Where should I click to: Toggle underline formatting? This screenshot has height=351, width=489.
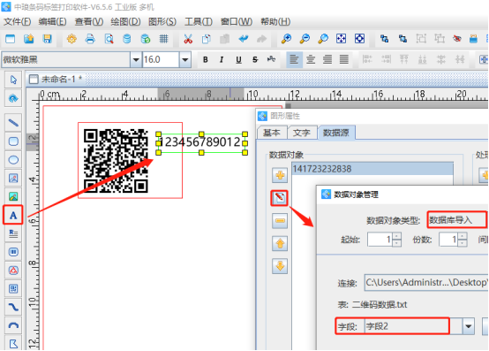[x=238, y=59]
